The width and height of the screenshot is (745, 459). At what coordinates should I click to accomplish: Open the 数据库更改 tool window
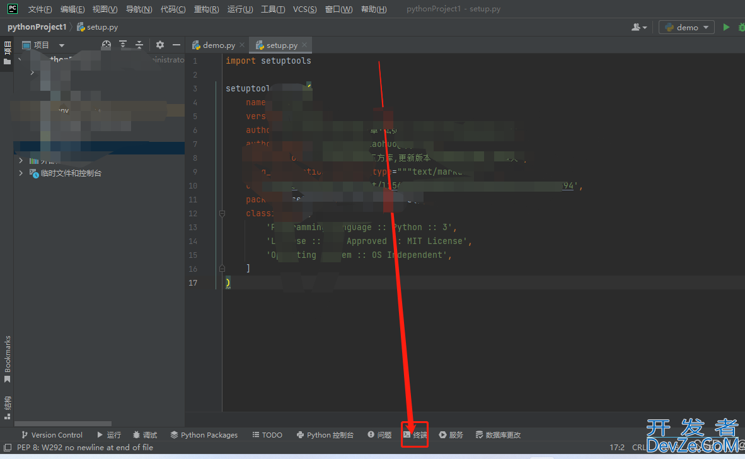[498, 435]
